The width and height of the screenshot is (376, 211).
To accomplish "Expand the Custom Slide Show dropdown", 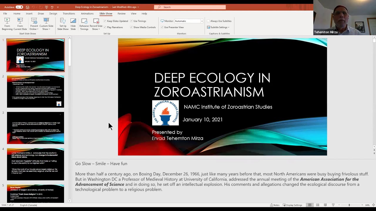I will (x=46, y=24).
